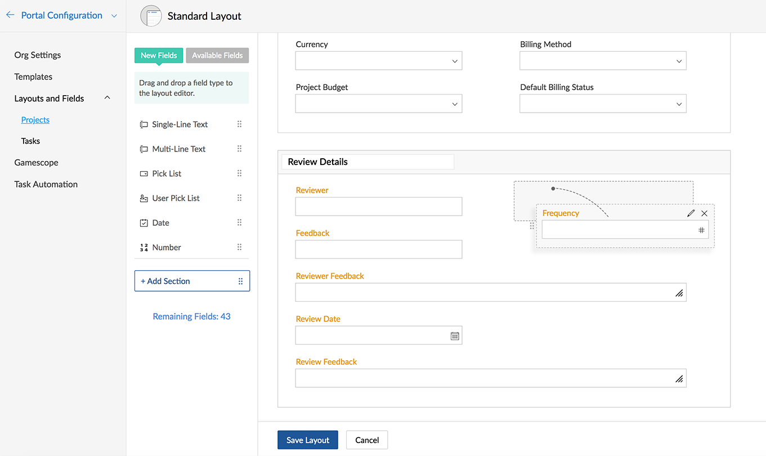Click the Standard Layout icon
The width and height of the screenshot is (766, 456).
tap(151, 16)
